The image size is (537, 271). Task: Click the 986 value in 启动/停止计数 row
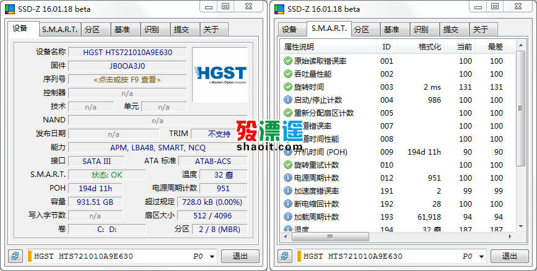point(434,100)
